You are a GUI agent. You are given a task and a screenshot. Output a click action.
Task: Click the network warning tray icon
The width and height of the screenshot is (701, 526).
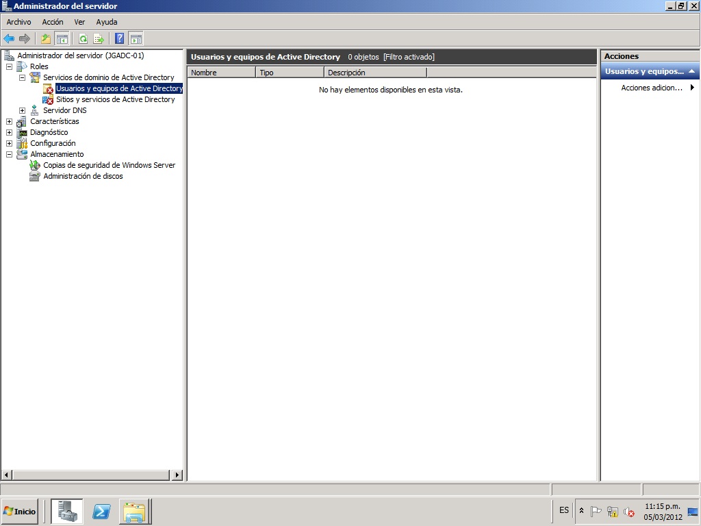click(x=613, y=511)
